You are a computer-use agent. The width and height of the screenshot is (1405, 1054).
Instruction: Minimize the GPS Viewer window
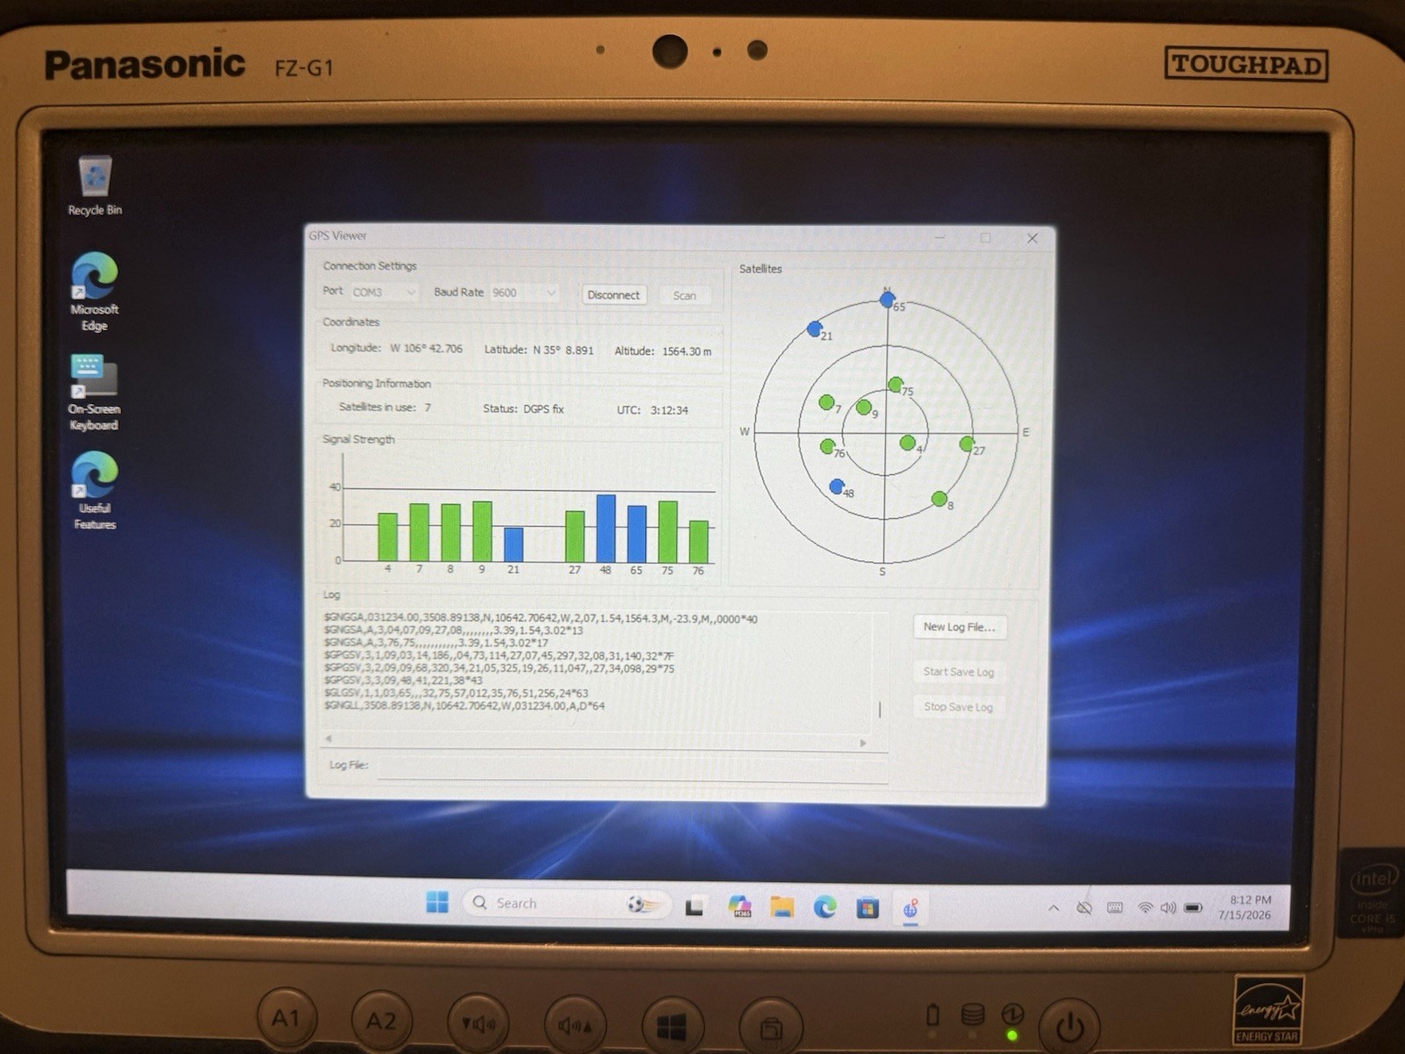pos(940,238)
